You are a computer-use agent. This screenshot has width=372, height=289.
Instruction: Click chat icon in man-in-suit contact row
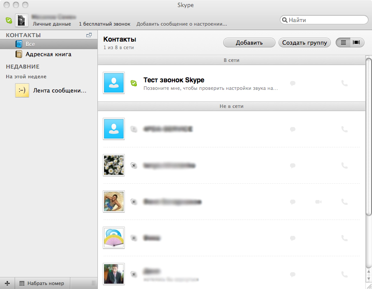pyautogui.click(x=293, y=274)
